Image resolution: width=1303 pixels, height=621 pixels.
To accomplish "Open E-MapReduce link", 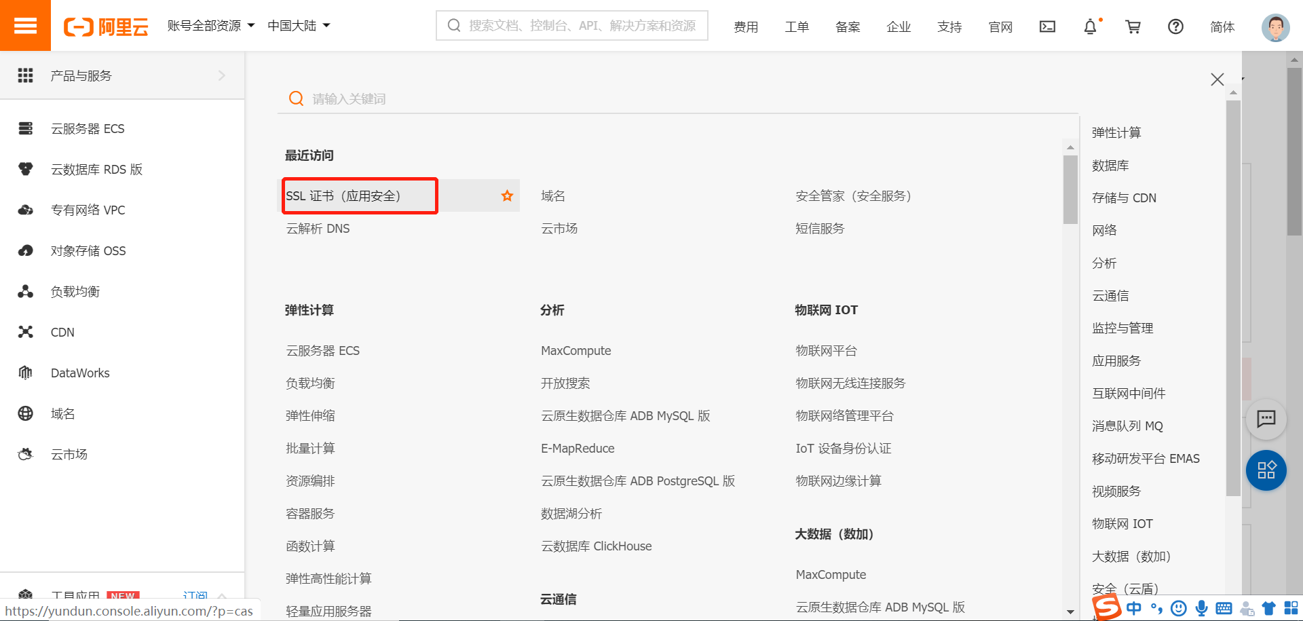I will [x=578, y=449].
